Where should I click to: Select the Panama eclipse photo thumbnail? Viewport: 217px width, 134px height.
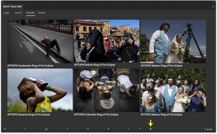[x=40, y=90]
